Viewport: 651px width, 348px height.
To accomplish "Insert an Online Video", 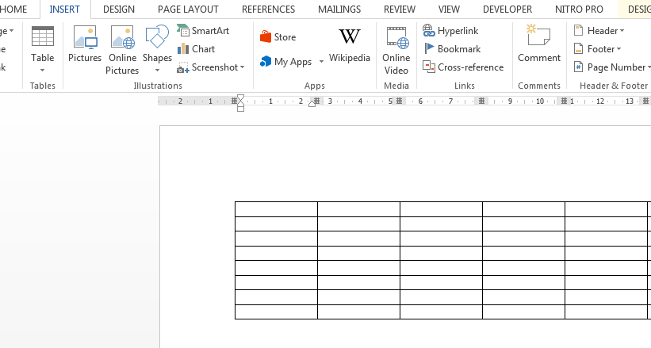I will click(396, 50).
